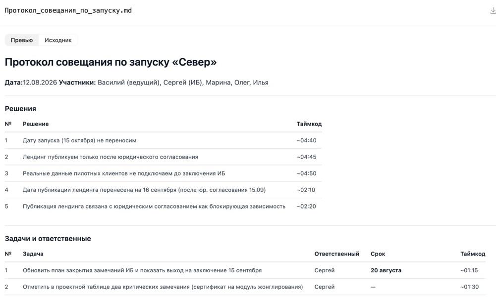Click row 'Дату запуска (15 октября) не переносим'
Screen dimensions: 496x297
pos(163,140)
